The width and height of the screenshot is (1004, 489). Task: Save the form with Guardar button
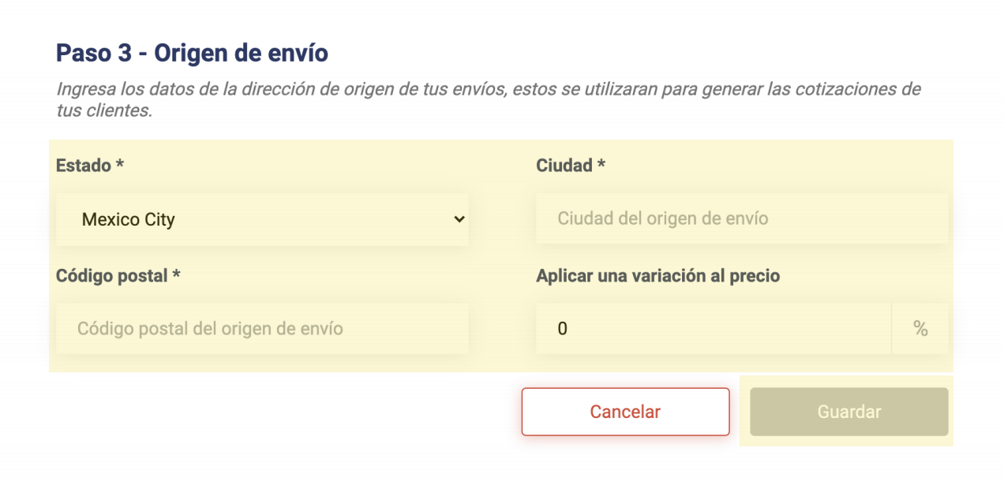point(849,412)
